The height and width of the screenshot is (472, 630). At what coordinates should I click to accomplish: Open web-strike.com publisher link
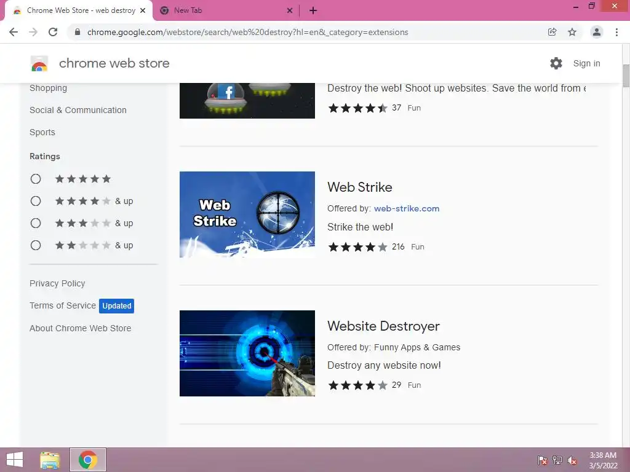407,208
